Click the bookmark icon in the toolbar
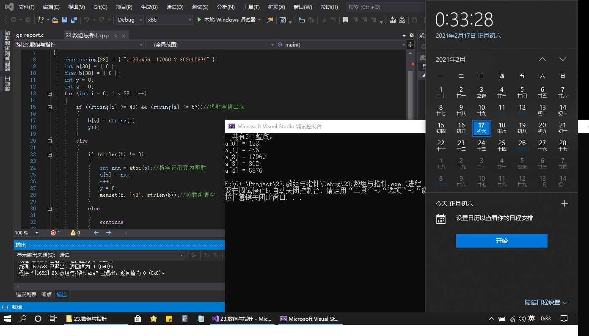The image size is (589, 336). click(x=345, y=19)
